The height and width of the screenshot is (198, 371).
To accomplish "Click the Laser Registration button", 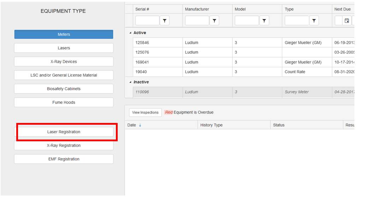I will 64,132.
